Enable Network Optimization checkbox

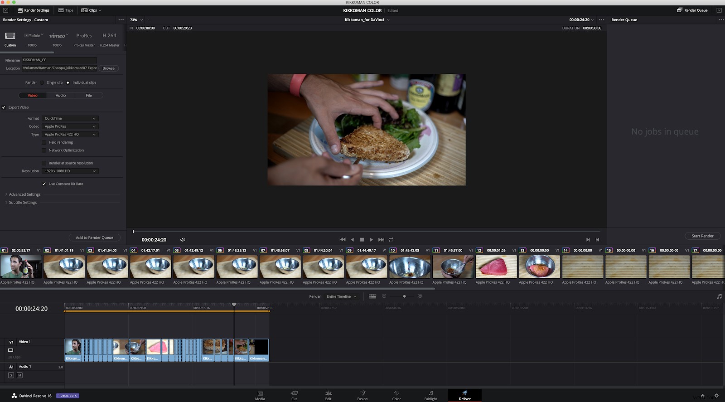click(x=44, y=150)
